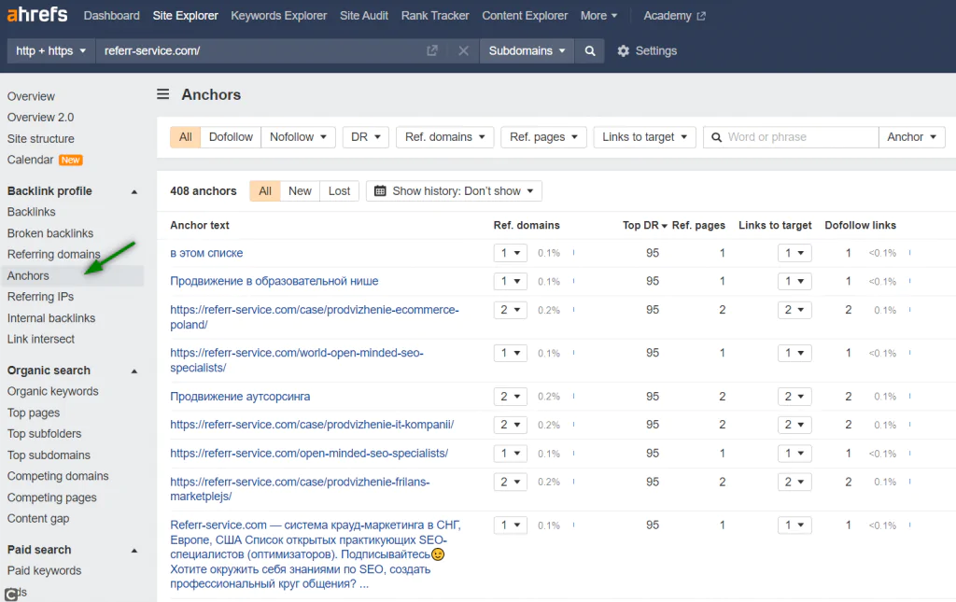The image size is (956, 602).
Task: Collapse the Backlink profile section
Action: [134, 192]
